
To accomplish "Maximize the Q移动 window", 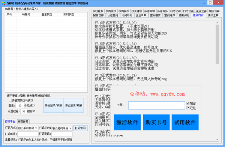I will 210,3.
